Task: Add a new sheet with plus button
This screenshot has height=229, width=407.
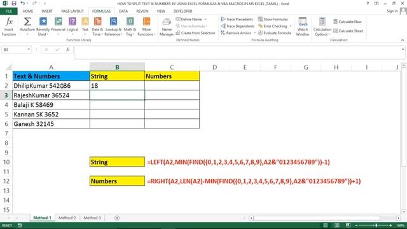Action: (117, 218)
